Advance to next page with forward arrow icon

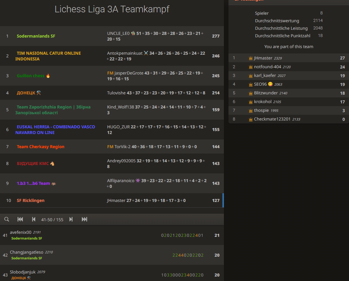click(71, 219)
